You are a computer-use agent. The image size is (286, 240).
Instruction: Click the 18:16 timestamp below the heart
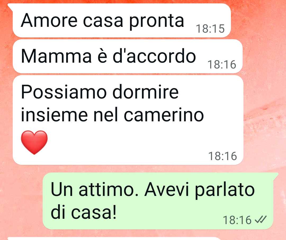pyautogui.click(x=222, y=156)
